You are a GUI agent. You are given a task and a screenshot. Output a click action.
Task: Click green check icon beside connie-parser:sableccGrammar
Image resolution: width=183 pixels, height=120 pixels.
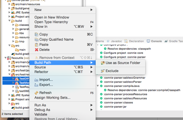101,78
